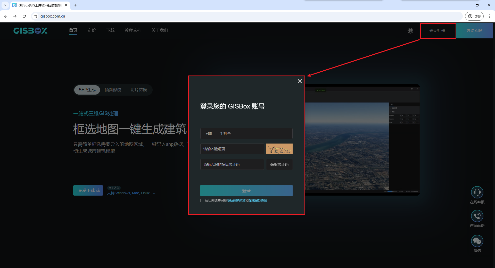Image resolution: width=495 pixels, height=268 pixels.
Task: Open the 在线客服 headset icon
Action: coord(477,192)
